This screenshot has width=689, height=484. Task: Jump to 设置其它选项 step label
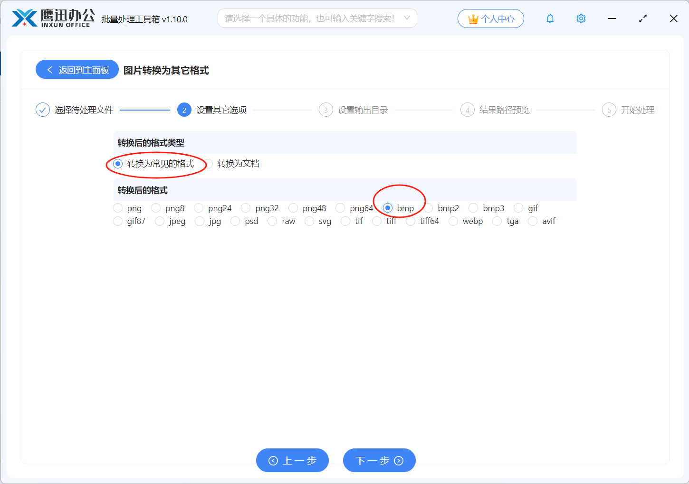click(x=221, y=110)
